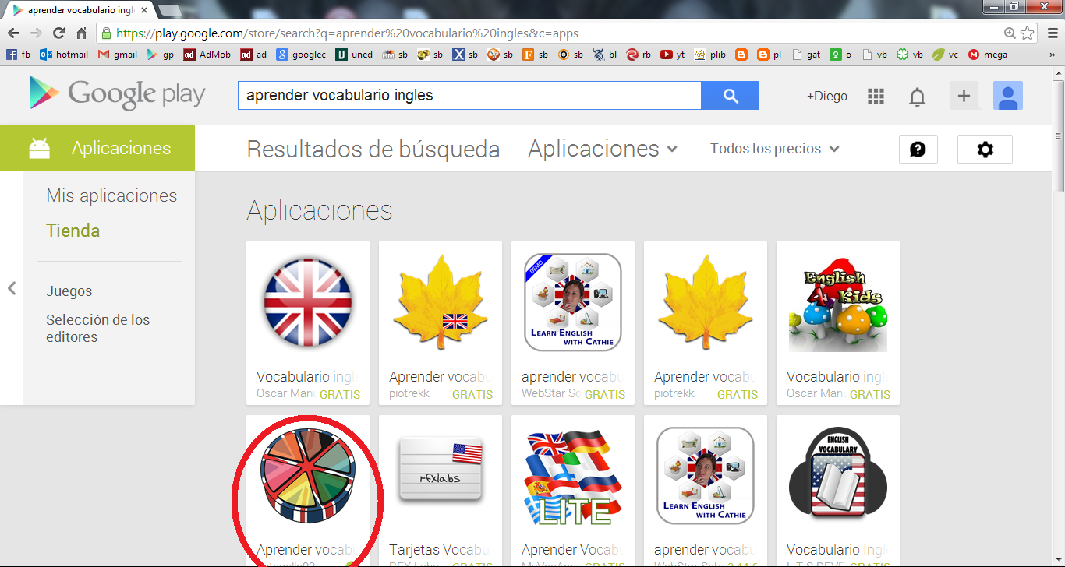Open the Chrome hamburger menu
The image size is (1065, 567).
click(x=1052, y=33)
